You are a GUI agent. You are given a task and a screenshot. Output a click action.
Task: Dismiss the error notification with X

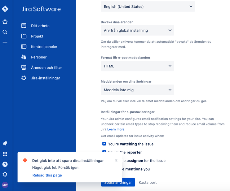[x=116, y=161]
